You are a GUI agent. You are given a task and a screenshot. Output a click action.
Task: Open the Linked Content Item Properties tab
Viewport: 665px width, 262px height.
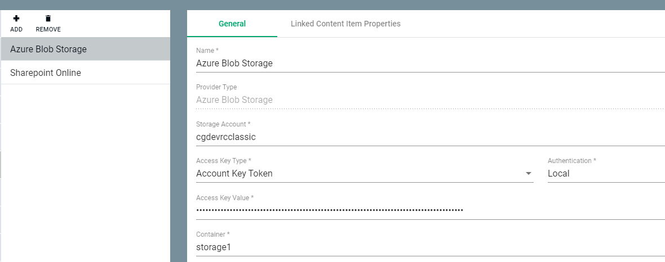click(345, 24)
